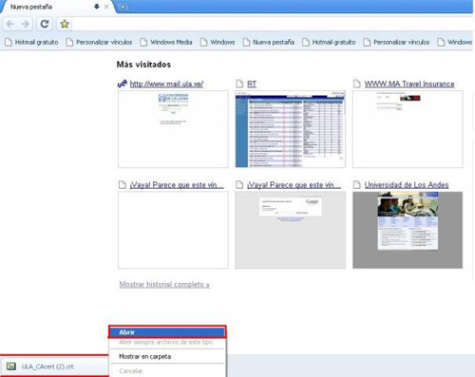Click the tab's download arrow indicator
Screen dimensions: 475x377
[97, 7]
